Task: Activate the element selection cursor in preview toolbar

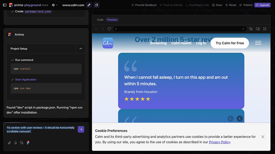Action: [x=251, y=29]
